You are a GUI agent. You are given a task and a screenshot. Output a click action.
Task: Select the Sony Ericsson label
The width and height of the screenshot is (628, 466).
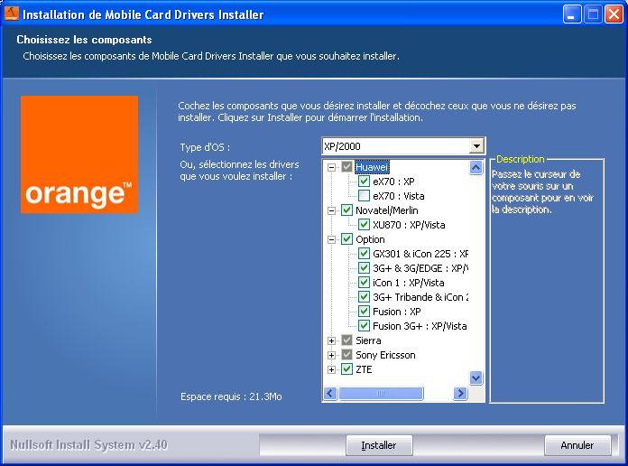click(385, 355)
